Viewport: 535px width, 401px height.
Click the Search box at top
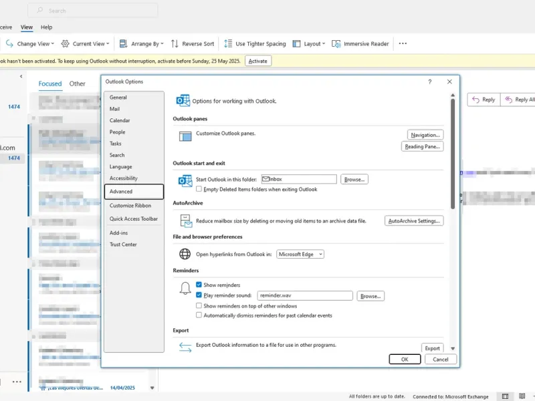click(93, 10)
